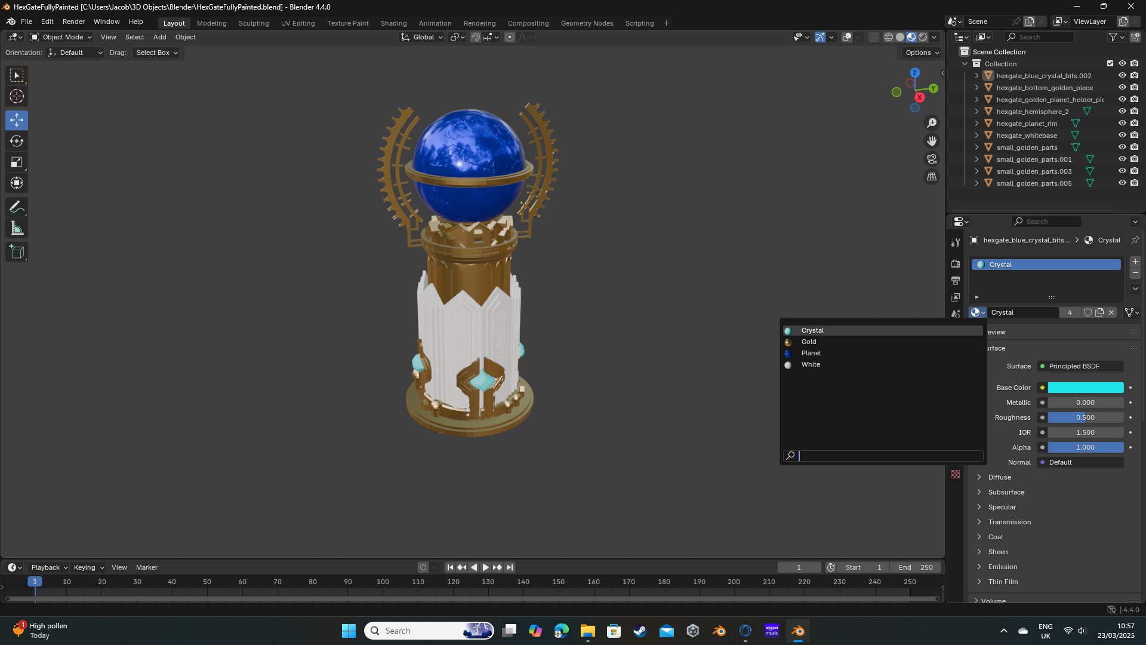Switch to the Shading workspace tab

[x=393, y=23]
